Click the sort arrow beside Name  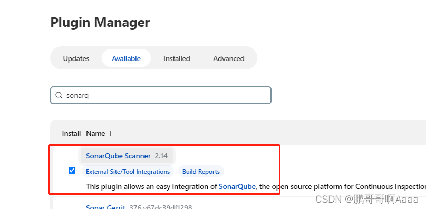pyautogui.click(x=110, y=134)
